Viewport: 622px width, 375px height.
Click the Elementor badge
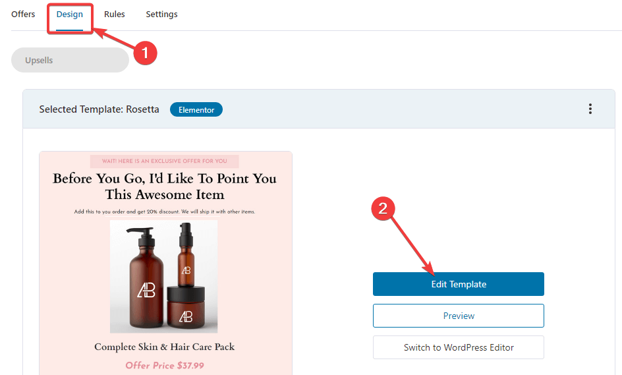point(196,110)
